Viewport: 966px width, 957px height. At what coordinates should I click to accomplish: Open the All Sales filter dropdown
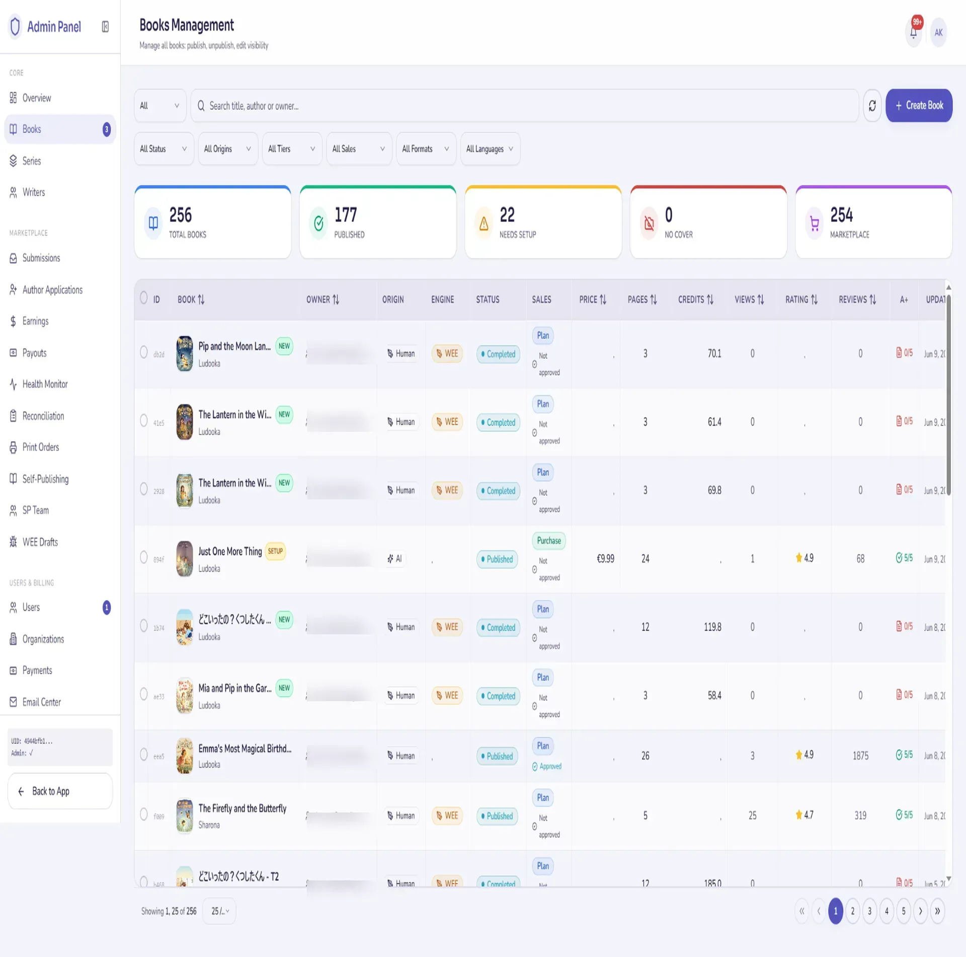click(x=359, y=149)
